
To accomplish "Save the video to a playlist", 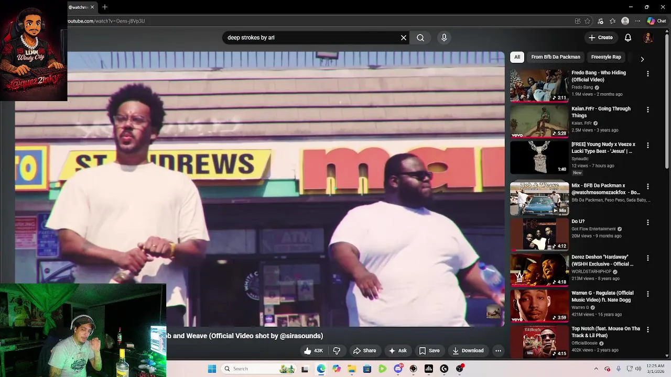I will tap(429, 351).
